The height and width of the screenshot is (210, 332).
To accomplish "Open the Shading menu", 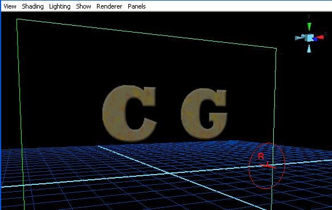I will [33, 6].
